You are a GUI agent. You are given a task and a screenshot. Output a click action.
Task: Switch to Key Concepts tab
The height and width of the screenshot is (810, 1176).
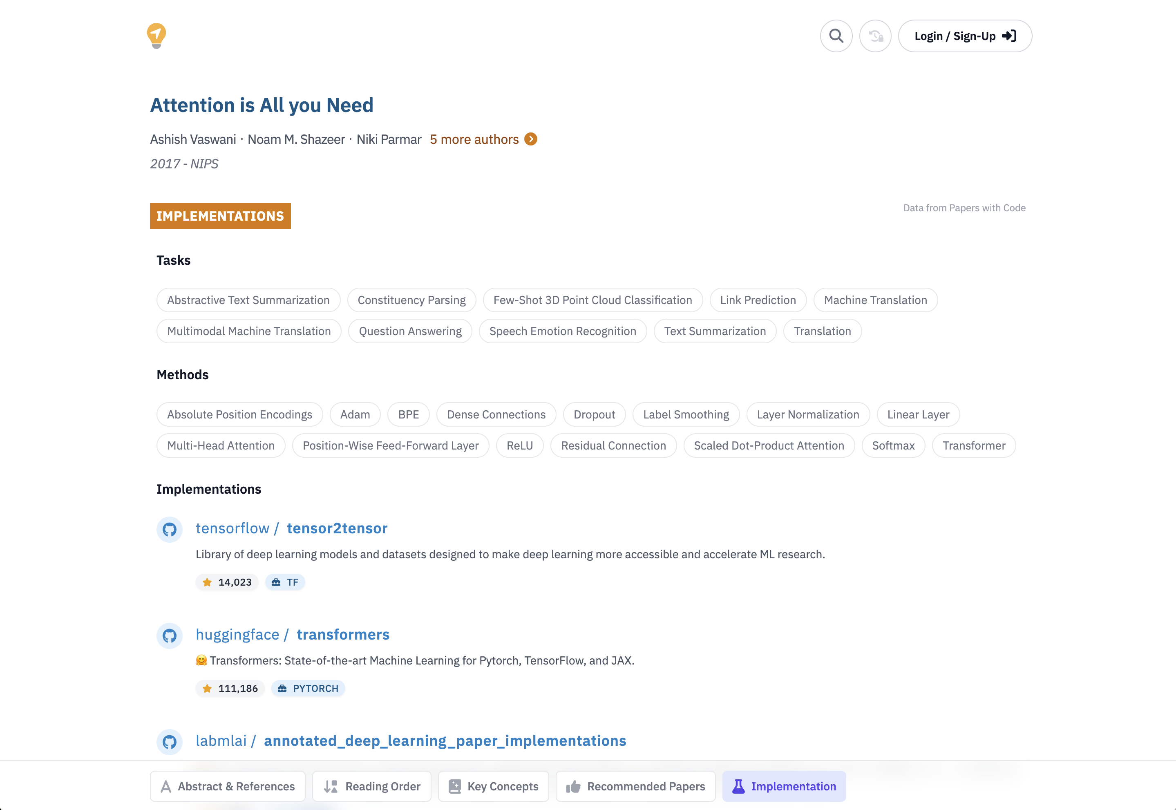pos(494,786)
